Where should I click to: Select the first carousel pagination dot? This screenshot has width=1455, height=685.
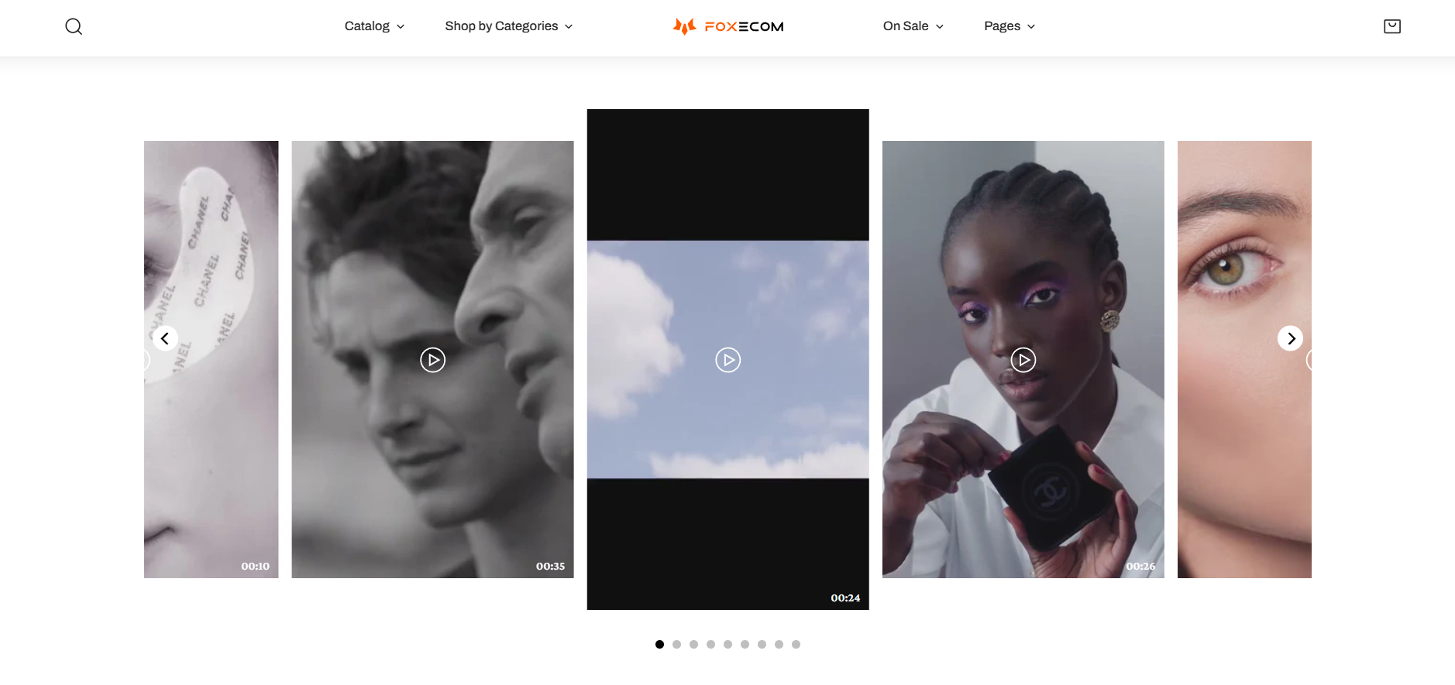coord(659,644)
